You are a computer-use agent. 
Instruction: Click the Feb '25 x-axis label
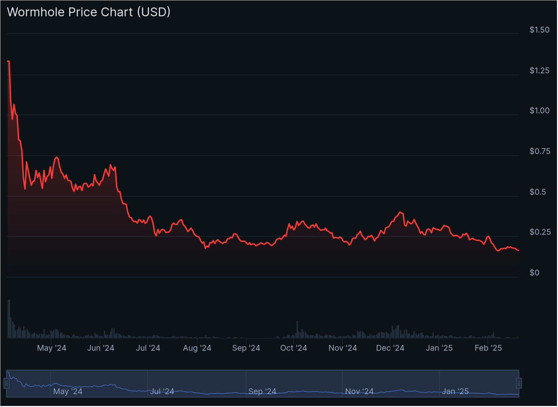(x=488, y=348)
